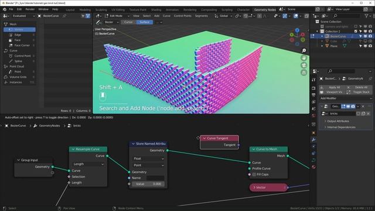Viewport: 375px width, 211px height.
Task: Switch to the Geometry Nodes workspace tab
Action: (265, 10)
